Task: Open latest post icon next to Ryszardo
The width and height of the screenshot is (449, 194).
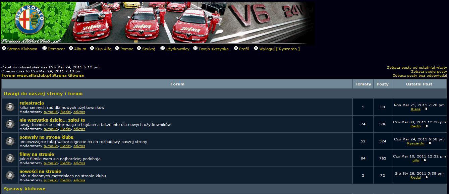Action: (x=430, y=143)
